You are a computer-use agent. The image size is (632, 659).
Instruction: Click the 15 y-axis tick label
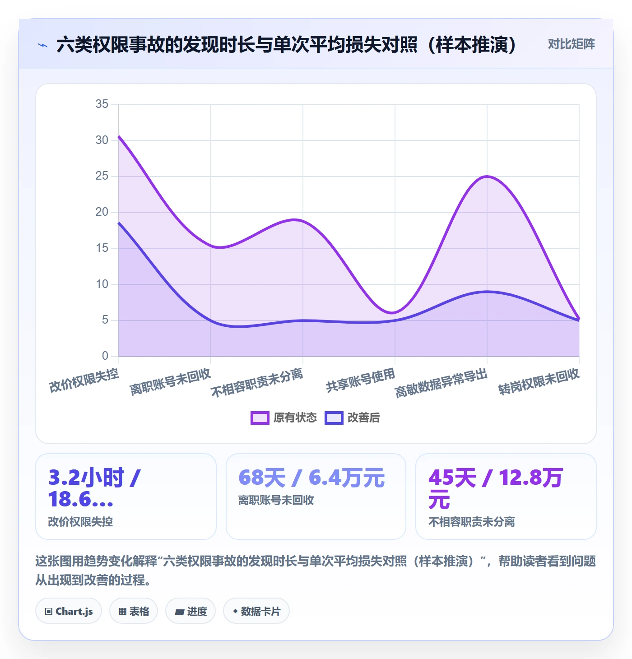pyautogui.click(x=102, y=248)
